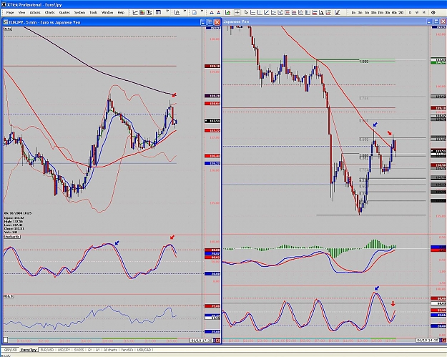This screenshot has height=357, width=447.
Task: Click the green indicator chart icon
Action: (227, 13)
